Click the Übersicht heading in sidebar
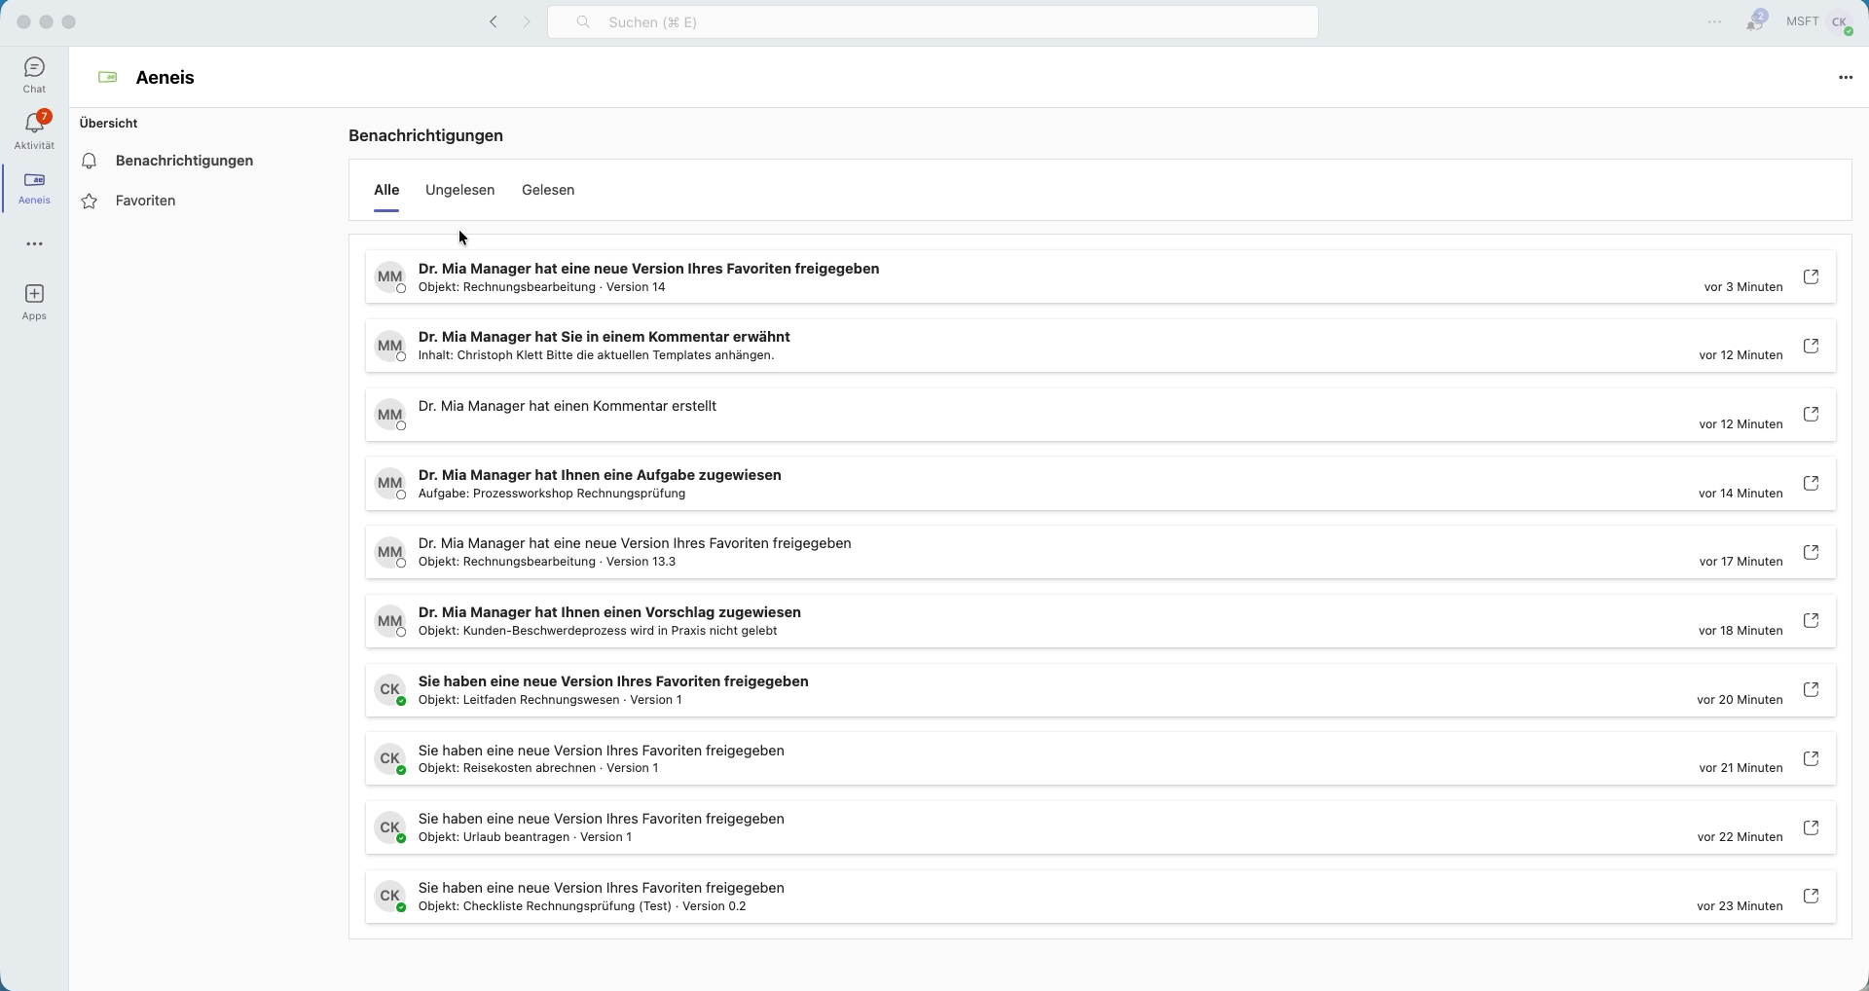 coord(108,124)
